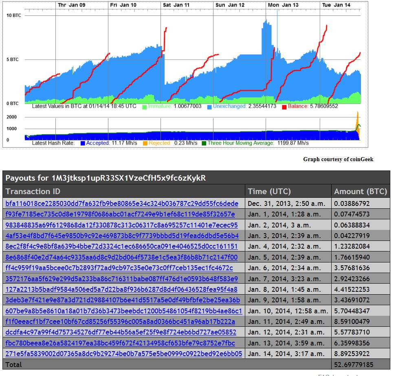Click the green Immature legend swatch
This screenshot has width=396, height=376.
145,107
